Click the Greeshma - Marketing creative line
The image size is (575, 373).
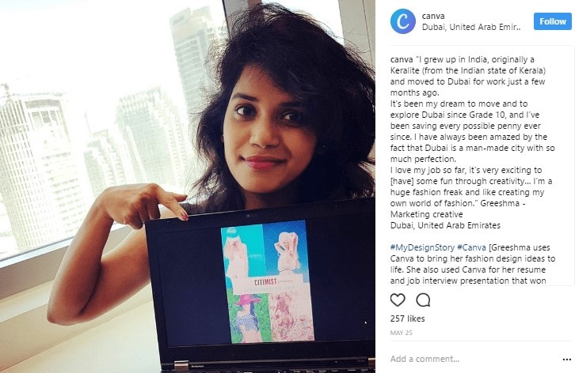click(459, 209)
